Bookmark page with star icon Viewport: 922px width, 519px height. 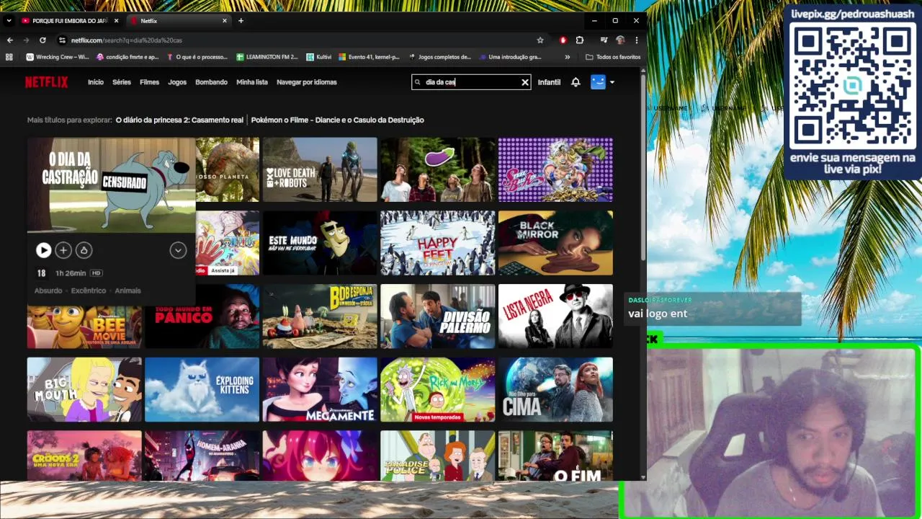point(540,40)
